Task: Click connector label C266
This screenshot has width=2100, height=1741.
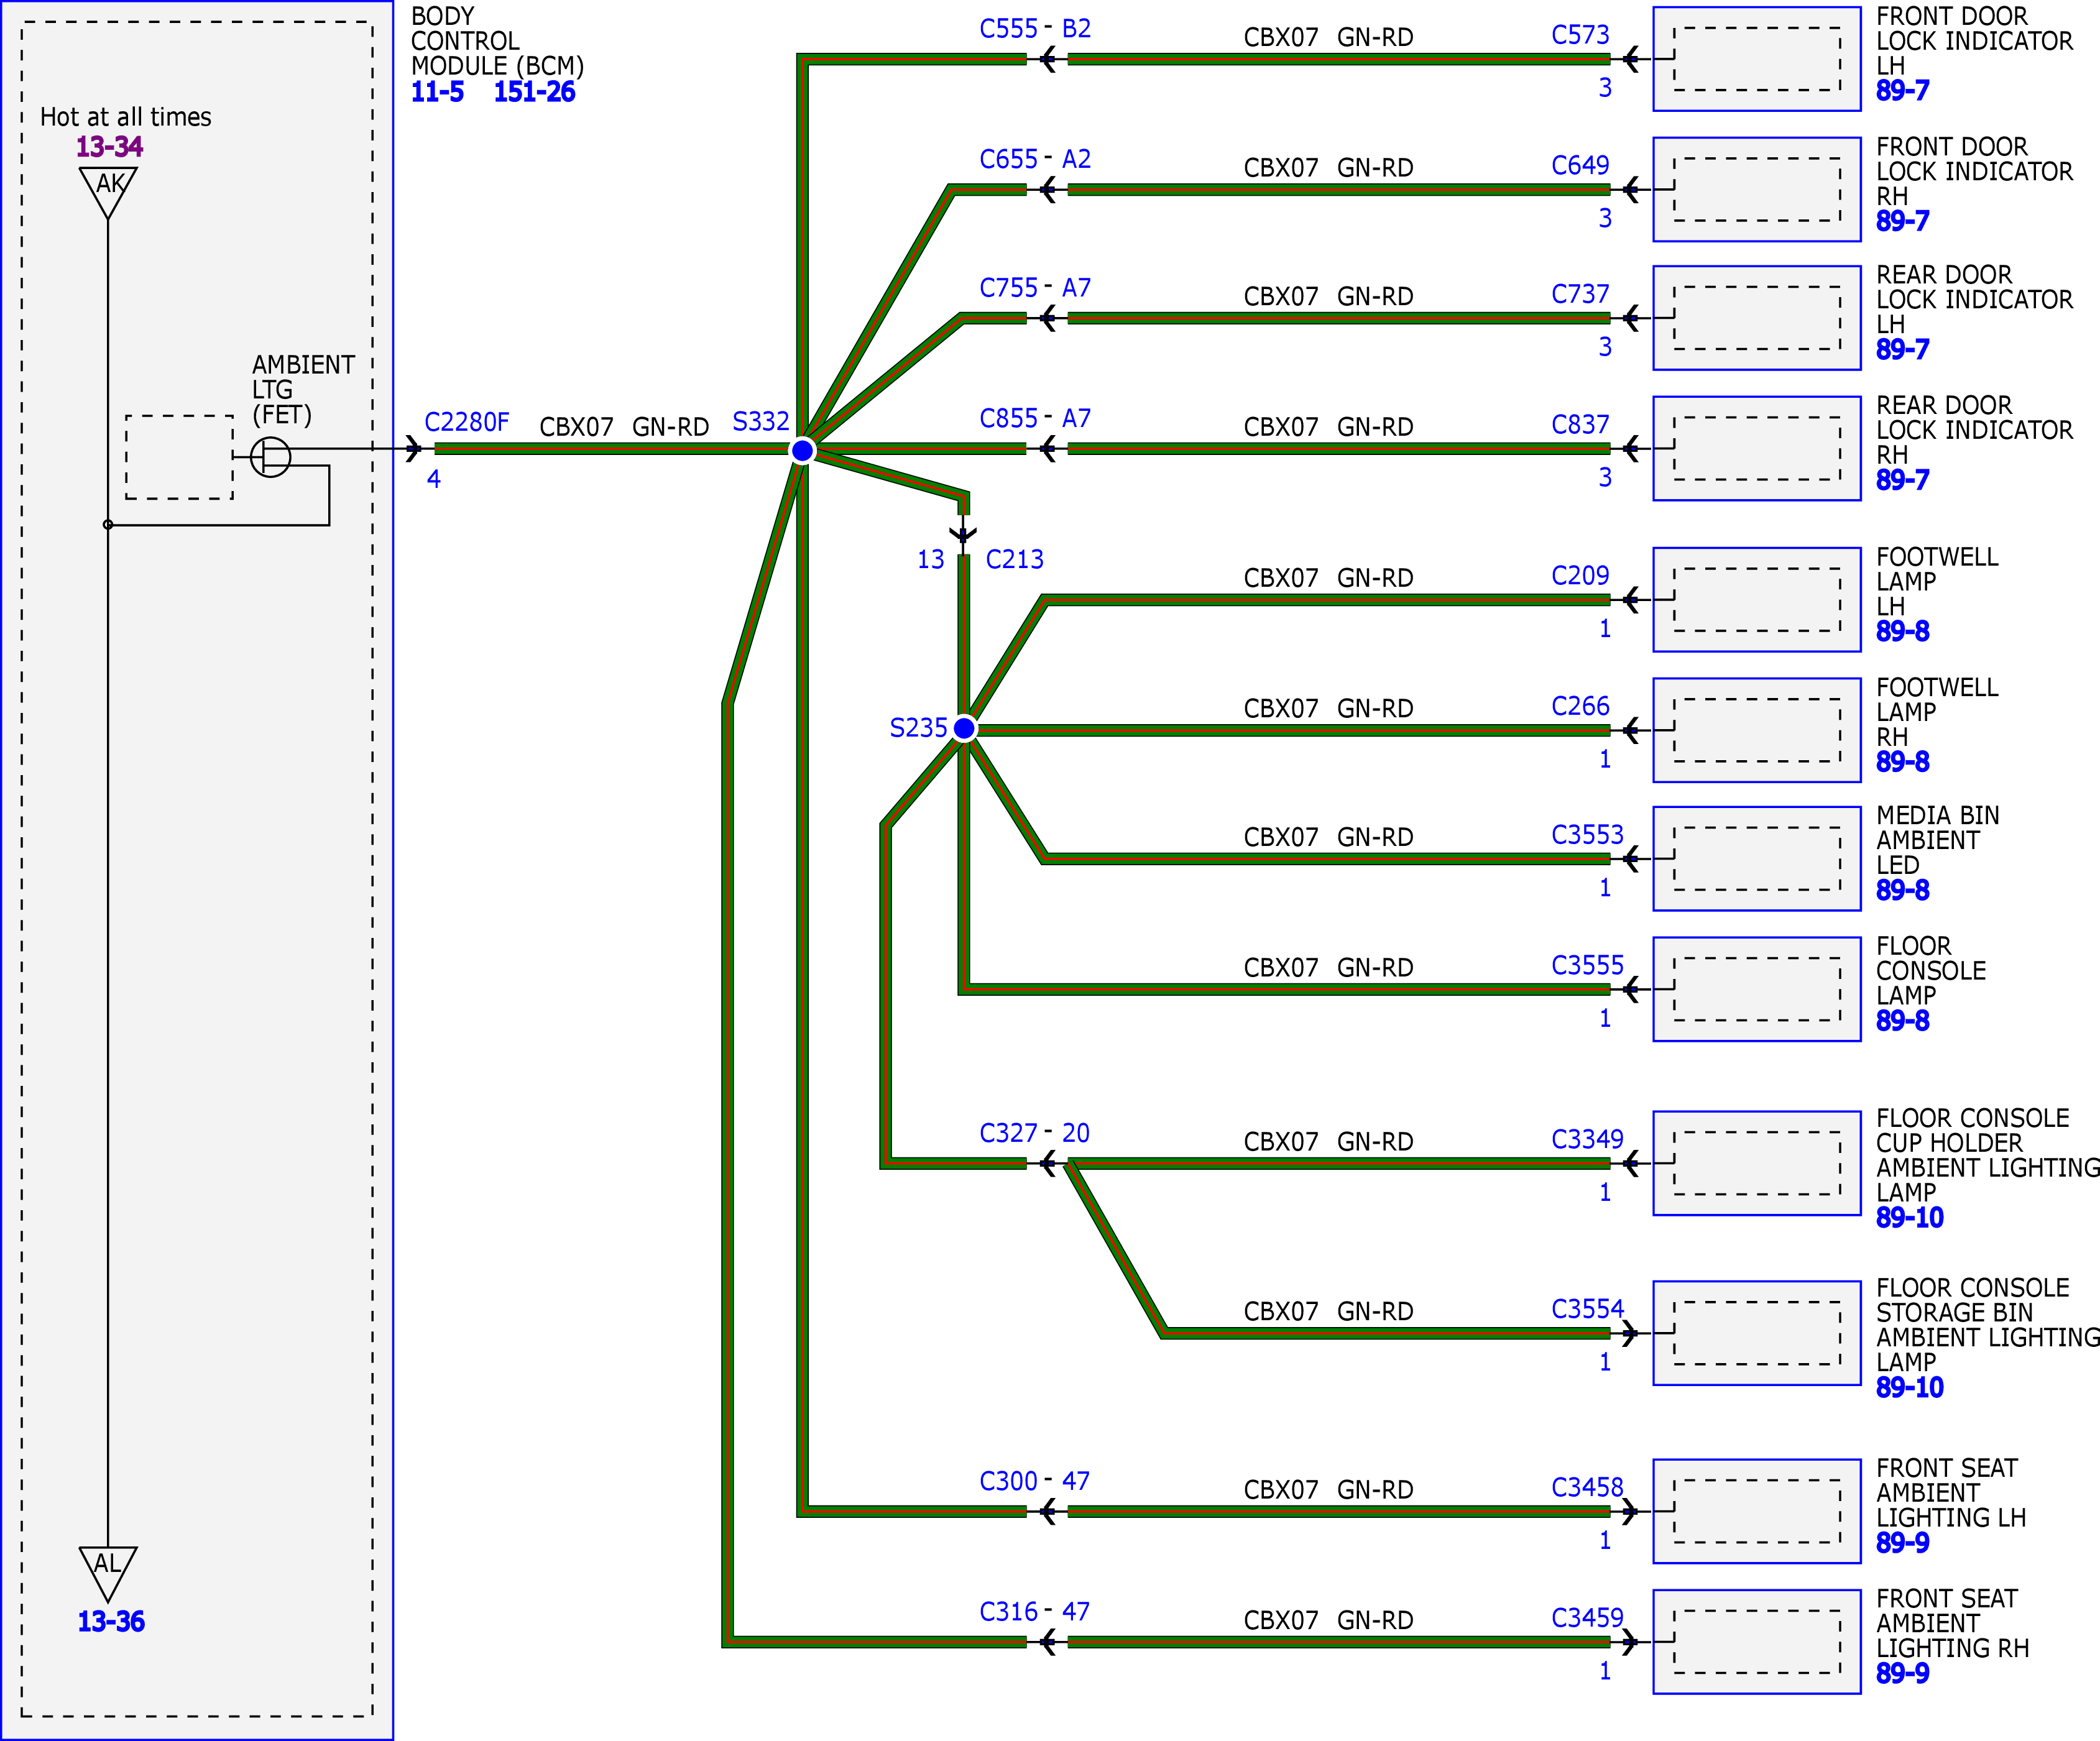Action: pos(1580,706)
